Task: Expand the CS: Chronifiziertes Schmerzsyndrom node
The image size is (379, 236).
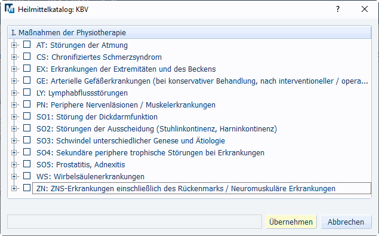Action: 14,57
